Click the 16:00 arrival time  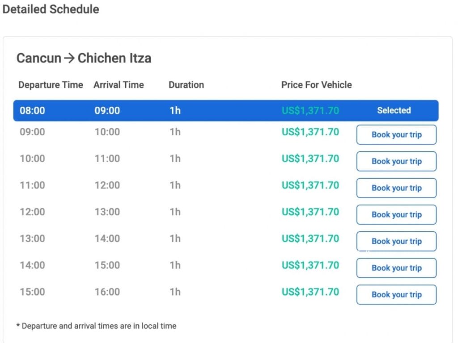[x=107, y=292]
